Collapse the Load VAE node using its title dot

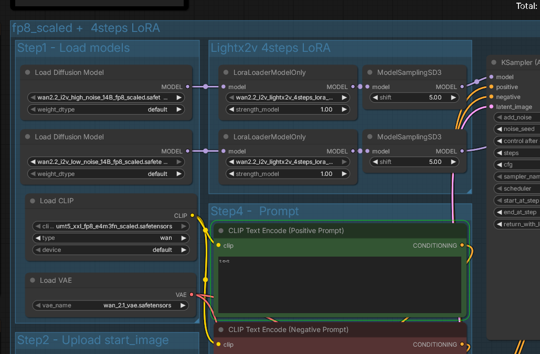[33, 281]
